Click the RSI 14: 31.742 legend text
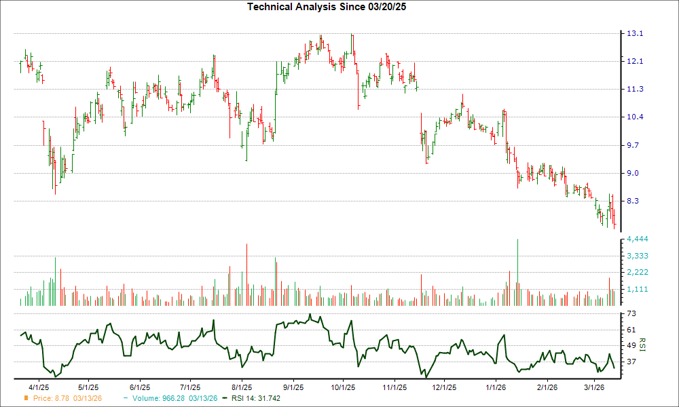Viewport: 679px width, 407px height. point(256,399)
